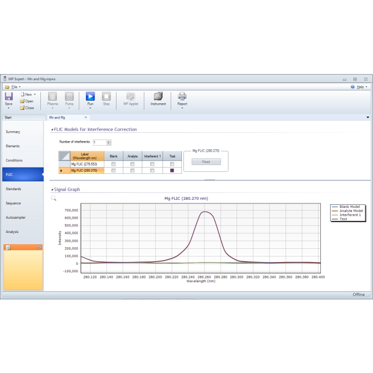Image resolution: width=373 pixels, height=373 pixels.
Task: Click the purple Test swatch for Mg 280.270
Action: [x=172, y=171]
